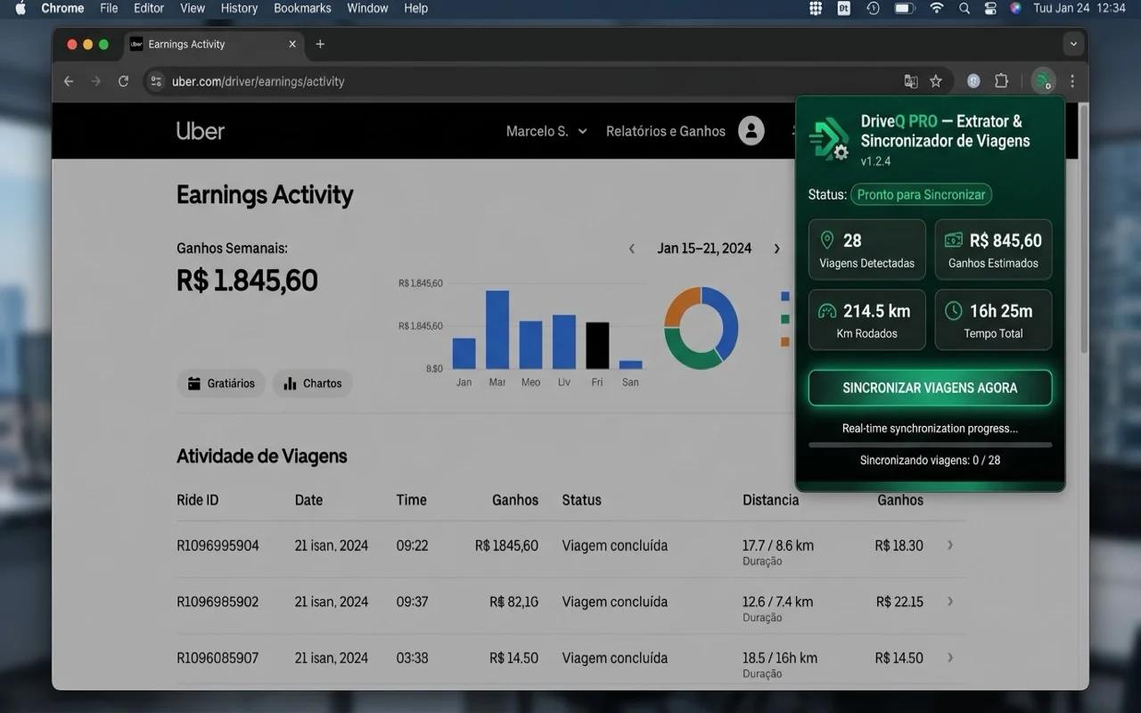Open the Chrome three-dot menu
Viewport: 1141px width, 713px height.
(x=1072, y=81)
